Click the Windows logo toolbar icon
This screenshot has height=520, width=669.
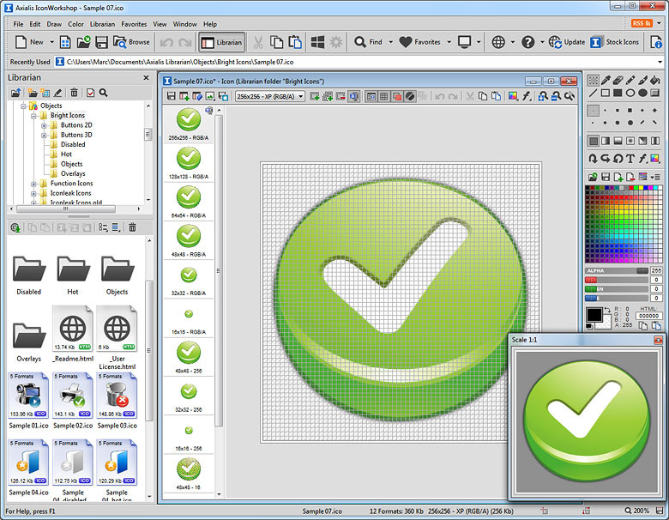[x=317, y=41]
